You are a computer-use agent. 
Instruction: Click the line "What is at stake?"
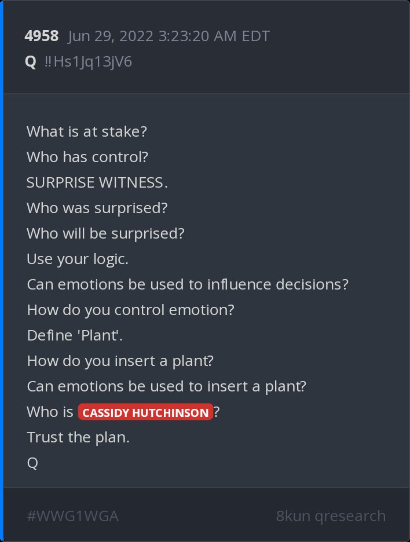pos(87,131)
